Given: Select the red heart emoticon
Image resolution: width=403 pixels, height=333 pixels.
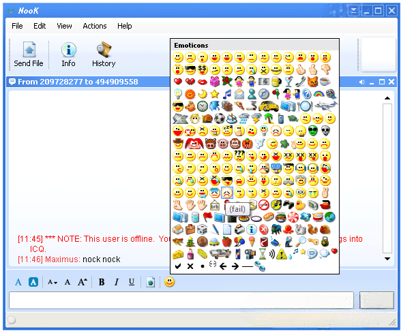Looking at the screenshot, I should [178, 82].
